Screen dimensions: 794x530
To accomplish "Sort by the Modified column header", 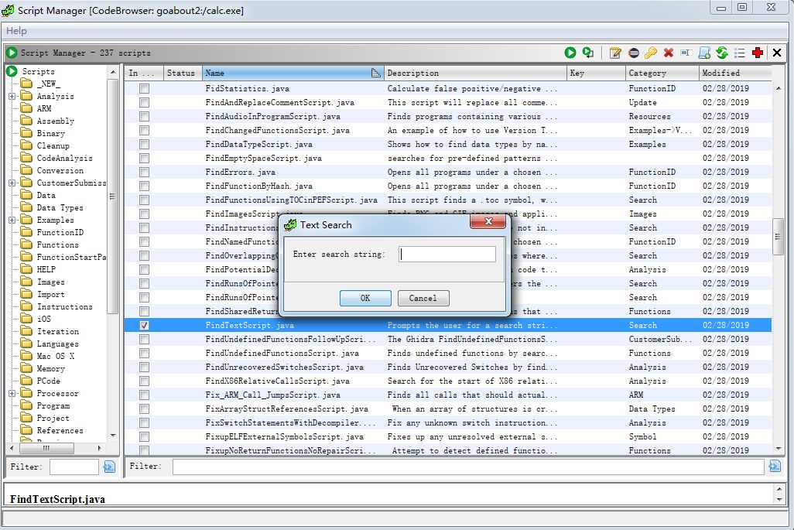I will tap(735, 73).
